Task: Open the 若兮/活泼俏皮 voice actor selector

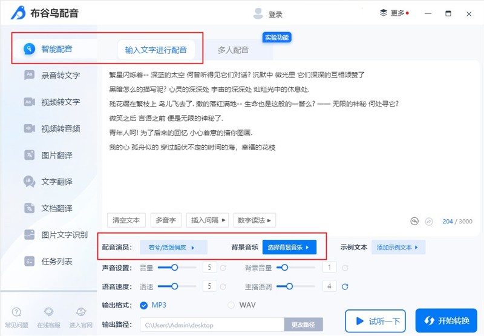Action: 174,248
